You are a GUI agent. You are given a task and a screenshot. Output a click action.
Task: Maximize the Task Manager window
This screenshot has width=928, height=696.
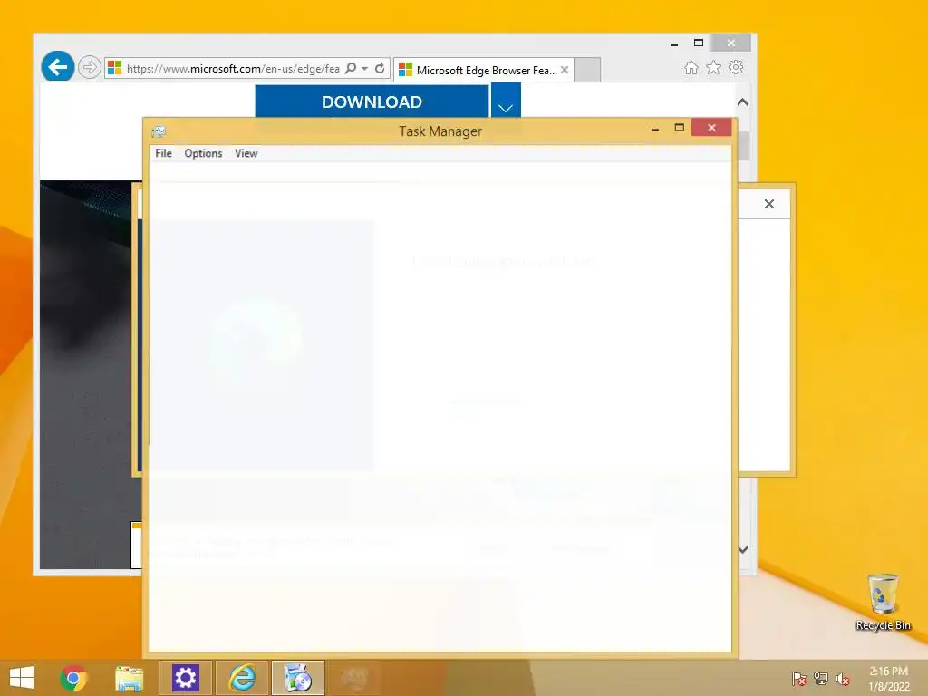pyautogui.click(x=680, y=128)
